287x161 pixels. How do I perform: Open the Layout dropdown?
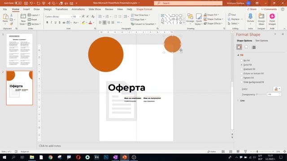click(34, 15)
